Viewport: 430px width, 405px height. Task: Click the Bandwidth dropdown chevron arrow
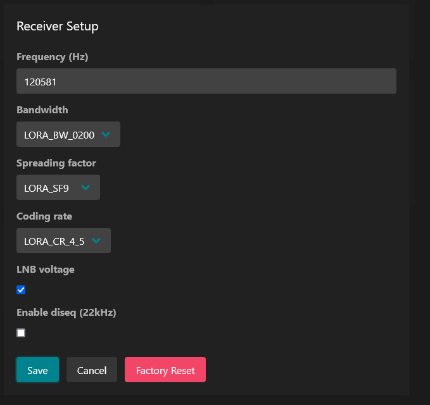(x=106, y=134)
